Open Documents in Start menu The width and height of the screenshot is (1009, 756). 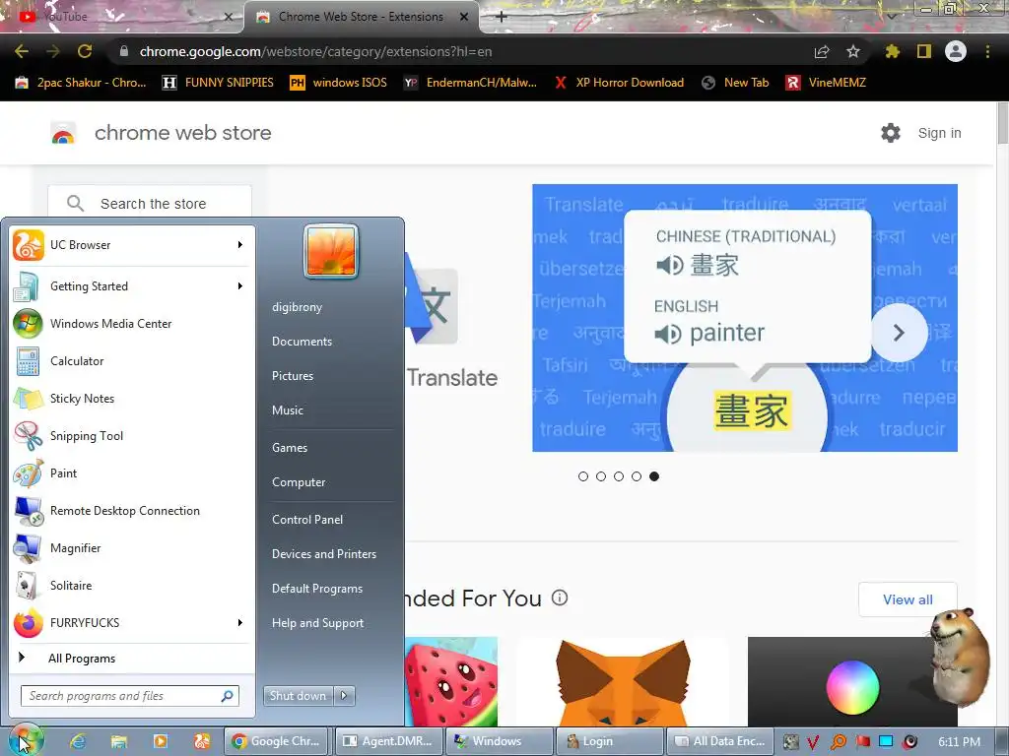click(302, 342)
